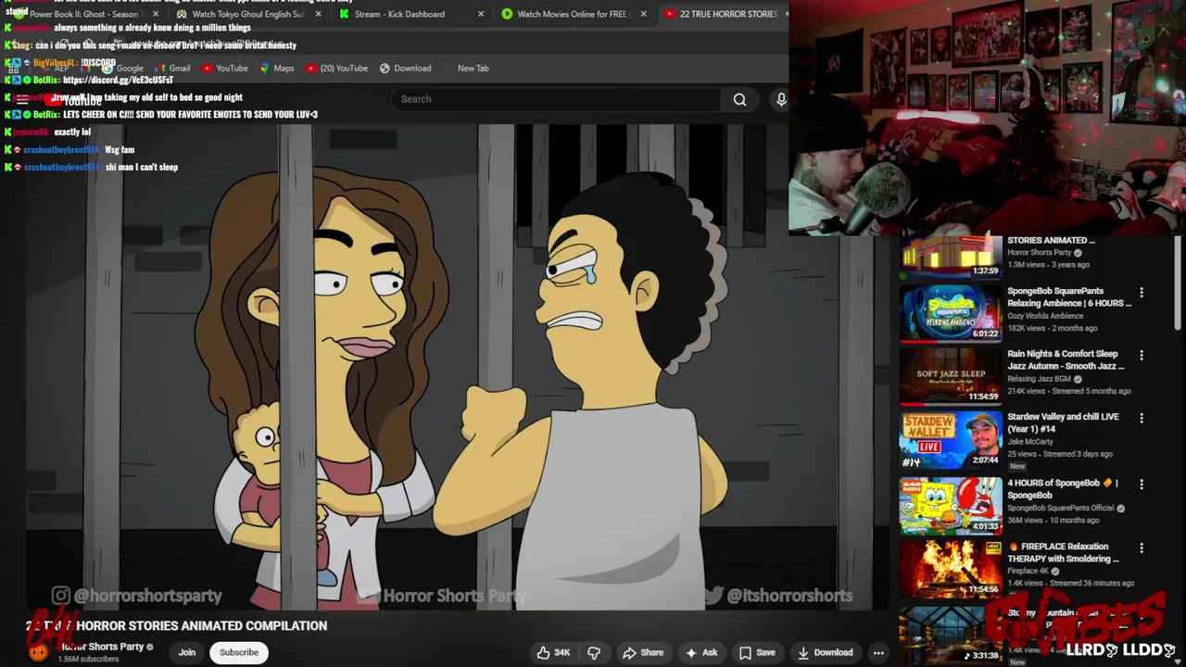Close the Power Book II: Ghost tab
1186x667 pixels.
coord(156,14)
